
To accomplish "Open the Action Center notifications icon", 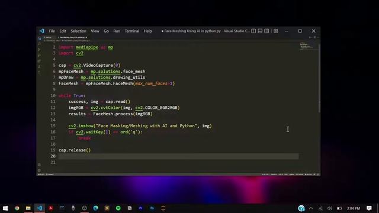I will (369, 208).
